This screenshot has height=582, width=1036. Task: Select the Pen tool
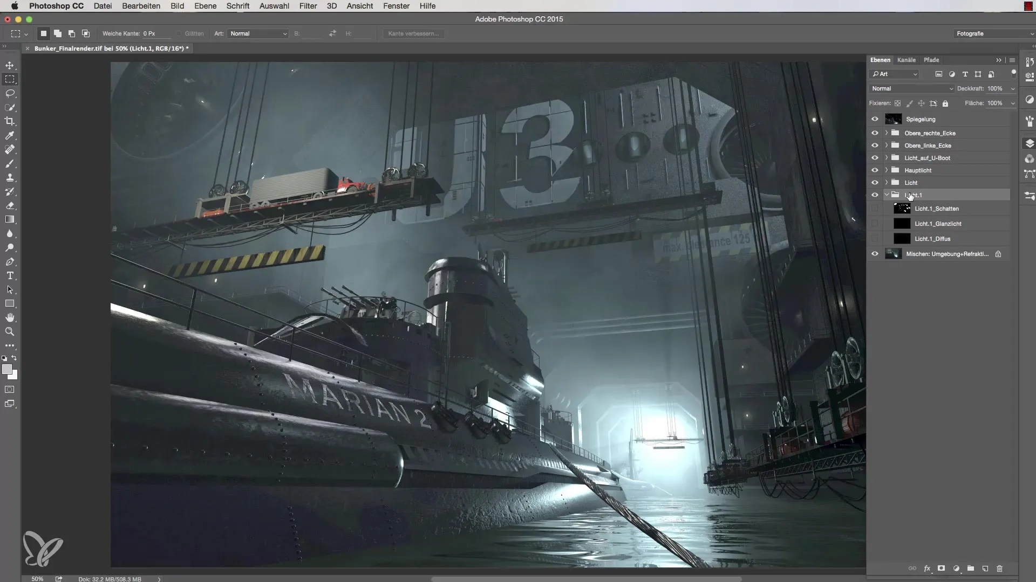[x=10, y=261]
